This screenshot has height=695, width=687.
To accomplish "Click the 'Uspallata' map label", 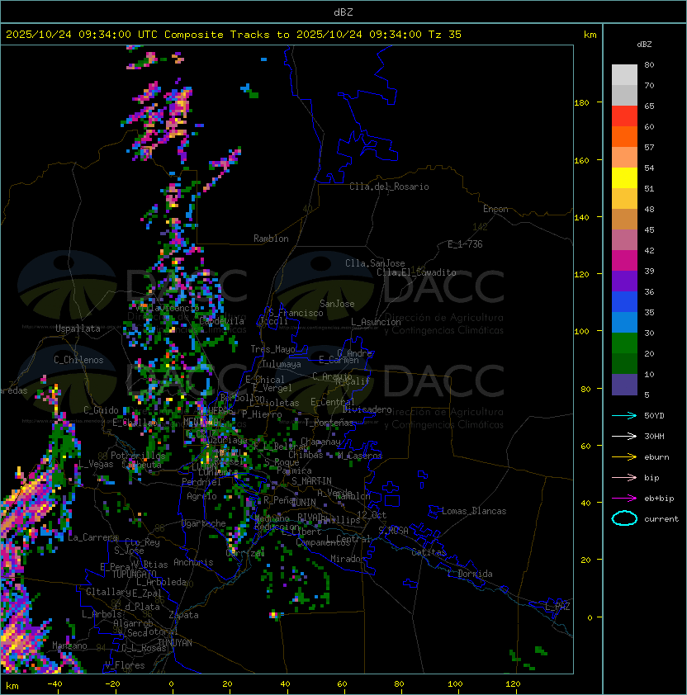I will 78,329.
